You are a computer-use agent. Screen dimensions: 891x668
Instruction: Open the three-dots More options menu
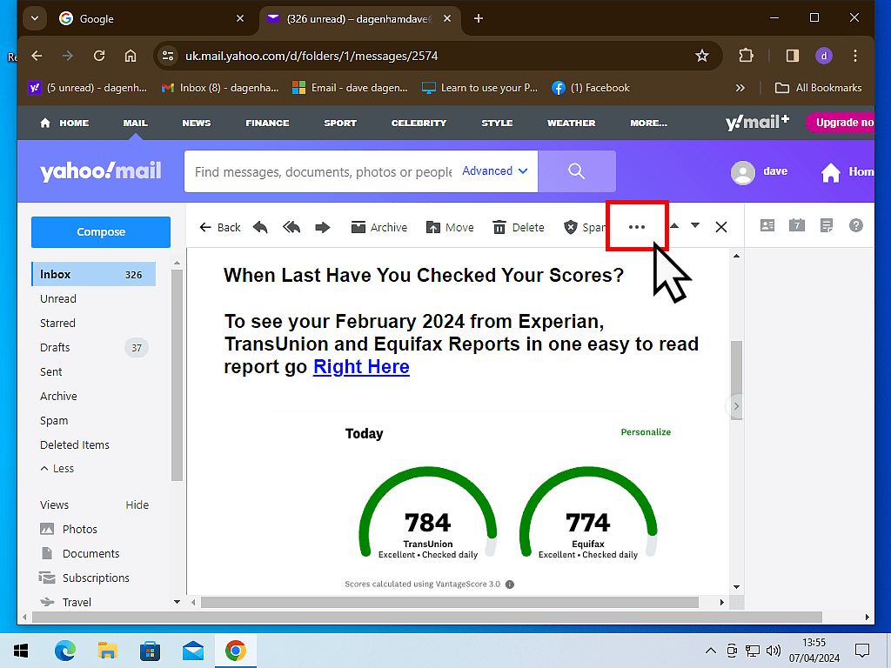click(x=637, y=227)
